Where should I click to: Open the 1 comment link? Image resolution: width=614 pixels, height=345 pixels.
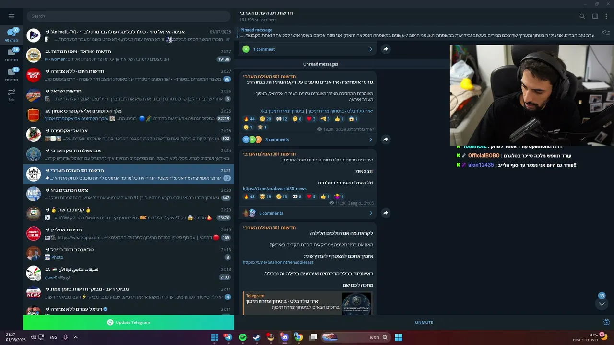pyautogui.click(x=264, y=49)
